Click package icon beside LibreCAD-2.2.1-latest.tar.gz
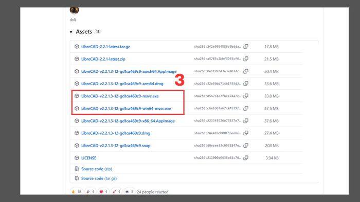The image size is (360, 202). 77,47
